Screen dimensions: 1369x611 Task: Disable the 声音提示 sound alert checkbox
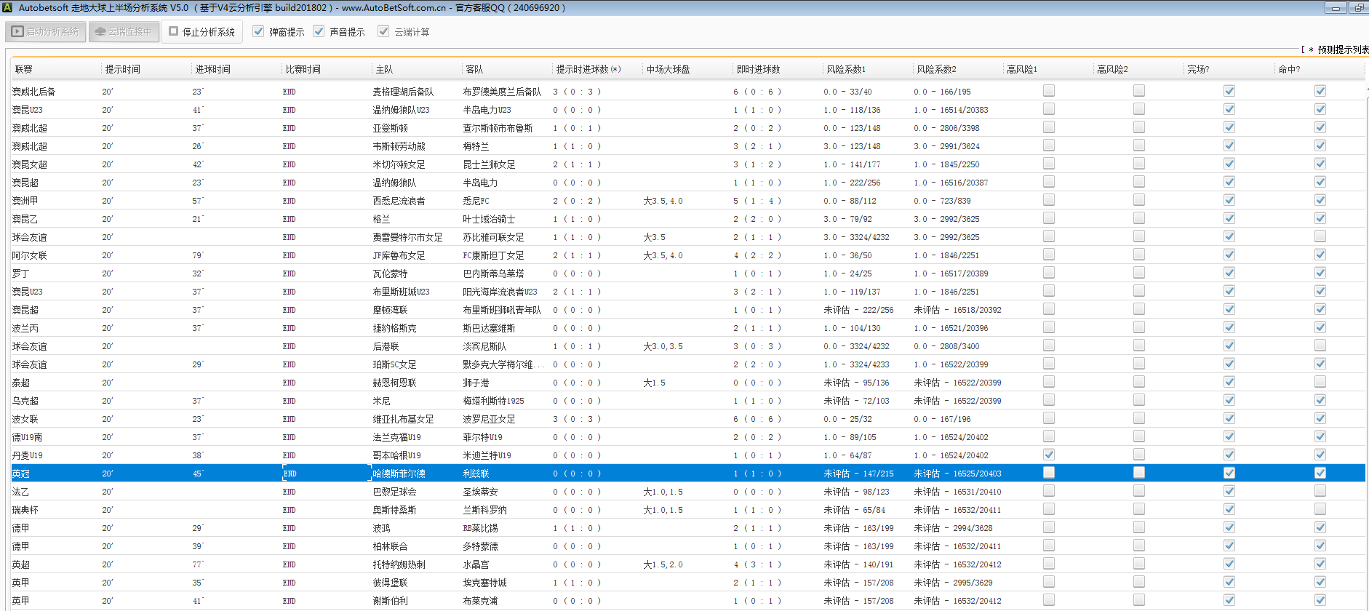point(319,31)
